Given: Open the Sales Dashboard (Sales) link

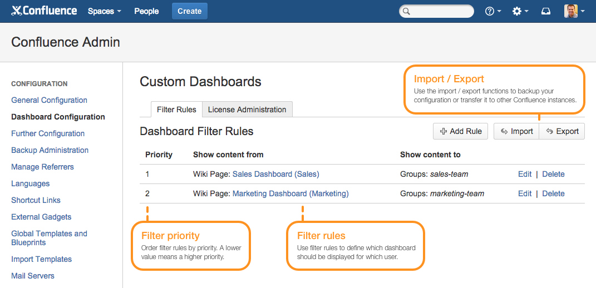Looking at the screenshot, I should tap(275, 174).
